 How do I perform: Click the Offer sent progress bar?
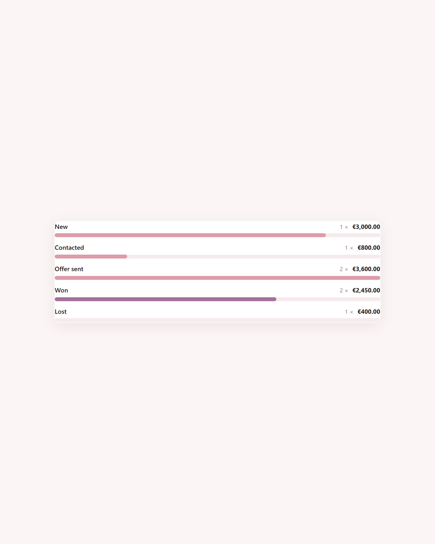(x=217, y=278)
